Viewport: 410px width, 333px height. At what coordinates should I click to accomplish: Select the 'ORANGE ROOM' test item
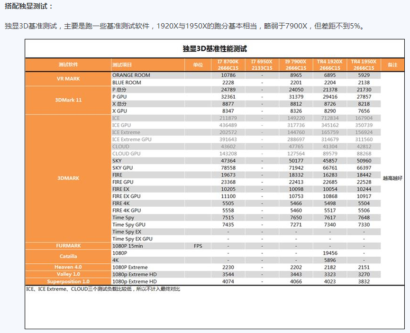[x=131, y=75]
